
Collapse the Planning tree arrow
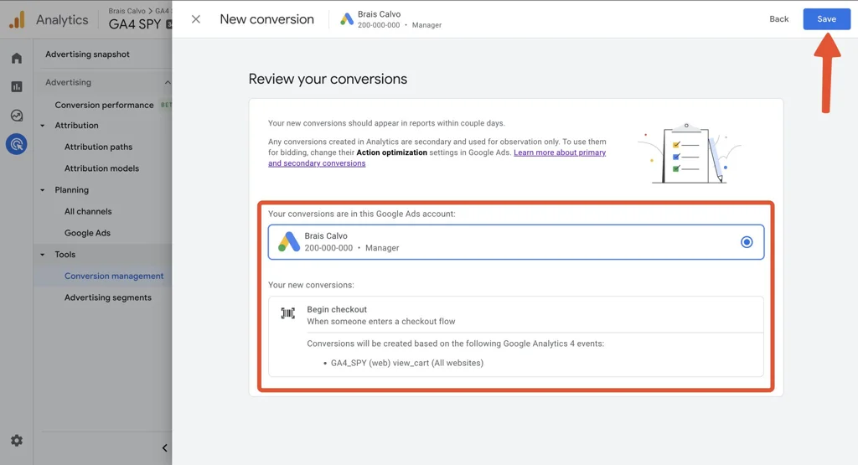43,190
